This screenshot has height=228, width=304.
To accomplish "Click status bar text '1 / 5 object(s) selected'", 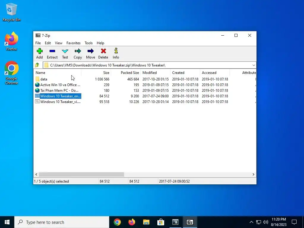I will click(x=51, y=181).
